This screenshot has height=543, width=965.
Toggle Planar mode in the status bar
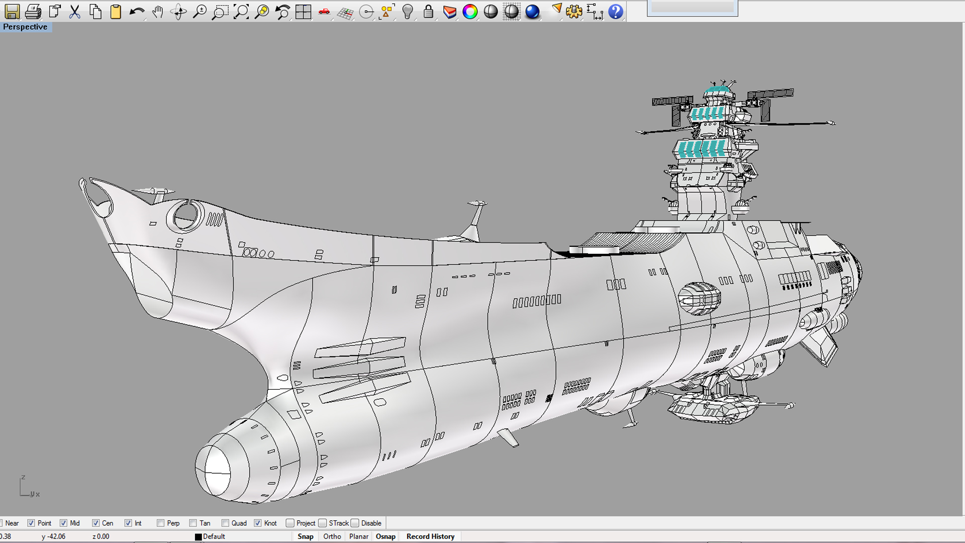[359, 536]
